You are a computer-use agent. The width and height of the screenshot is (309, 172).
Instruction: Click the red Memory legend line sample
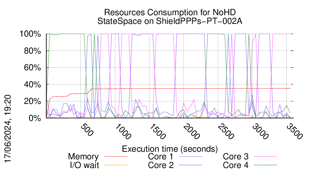(116, 156)
